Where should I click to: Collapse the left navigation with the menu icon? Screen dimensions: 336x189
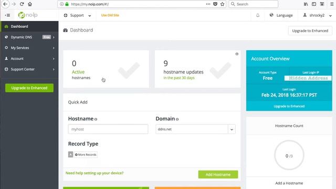7,15
